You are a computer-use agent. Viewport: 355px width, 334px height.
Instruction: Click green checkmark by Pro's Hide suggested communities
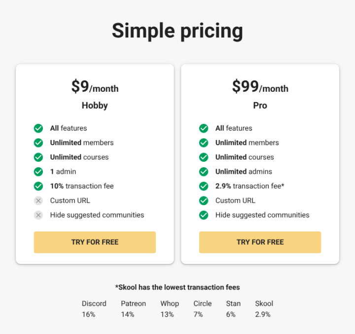click(204, 215)
